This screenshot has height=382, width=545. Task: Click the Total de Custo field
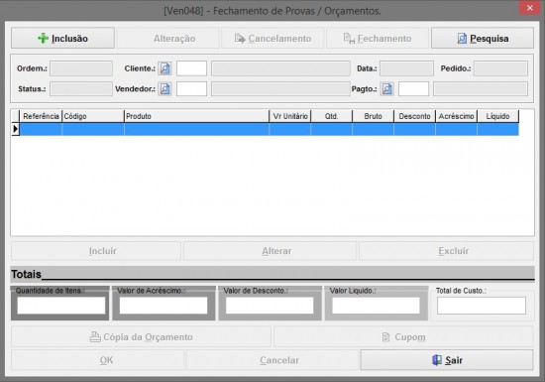click(482, 306)
